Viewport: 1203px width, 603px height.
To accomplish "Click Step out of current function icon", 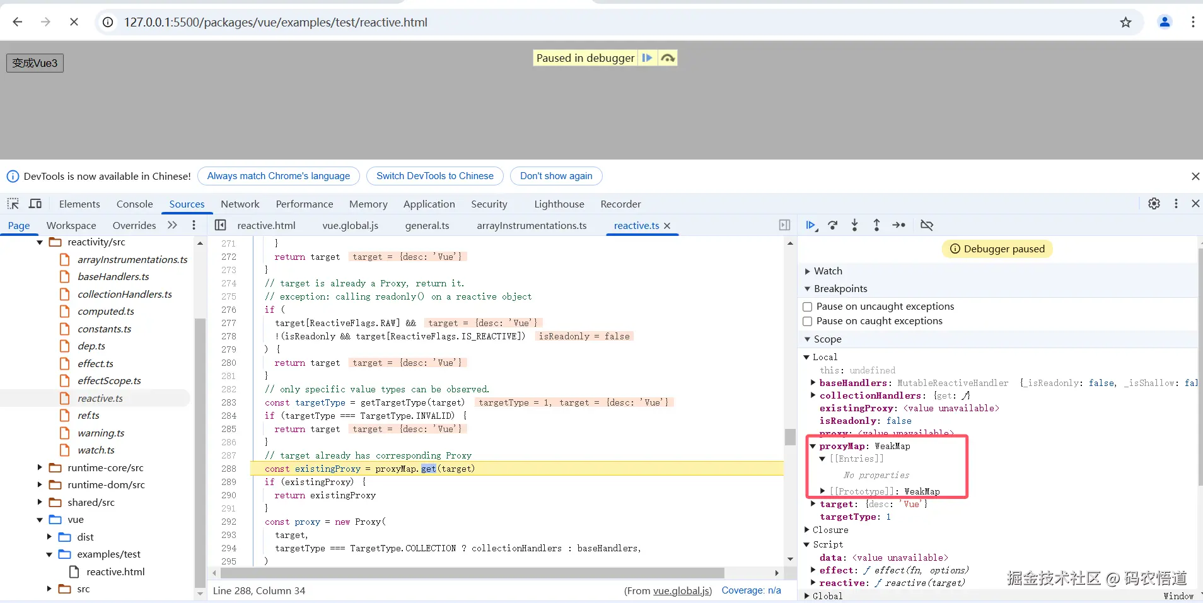I will [876, 225].
